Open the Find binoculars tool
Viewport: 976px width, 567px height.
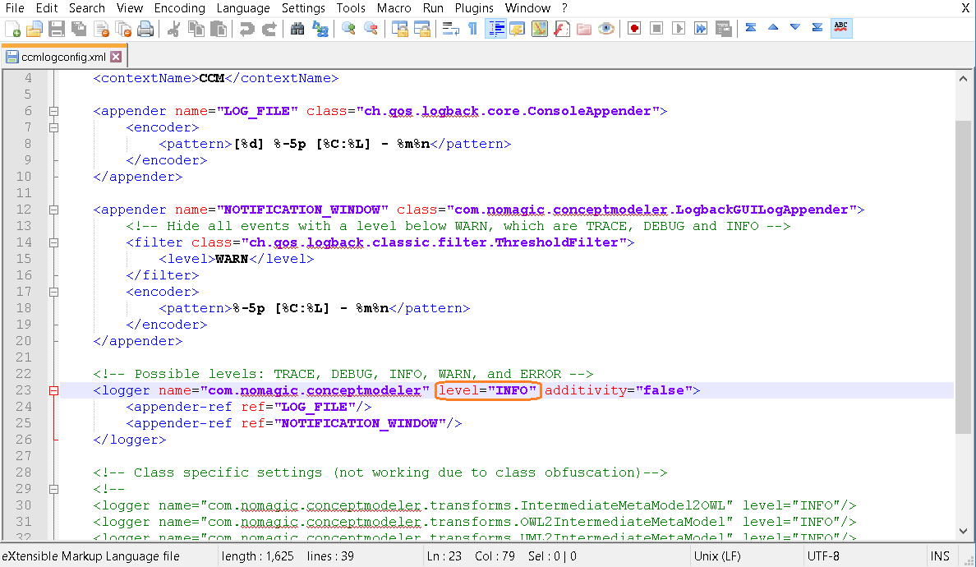pos(297,29)
